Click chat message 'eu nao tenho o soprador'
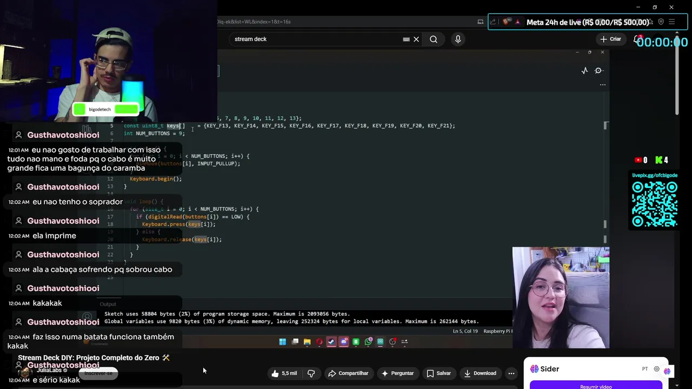Viewport: 692px width, 389px height. [77, 202]
